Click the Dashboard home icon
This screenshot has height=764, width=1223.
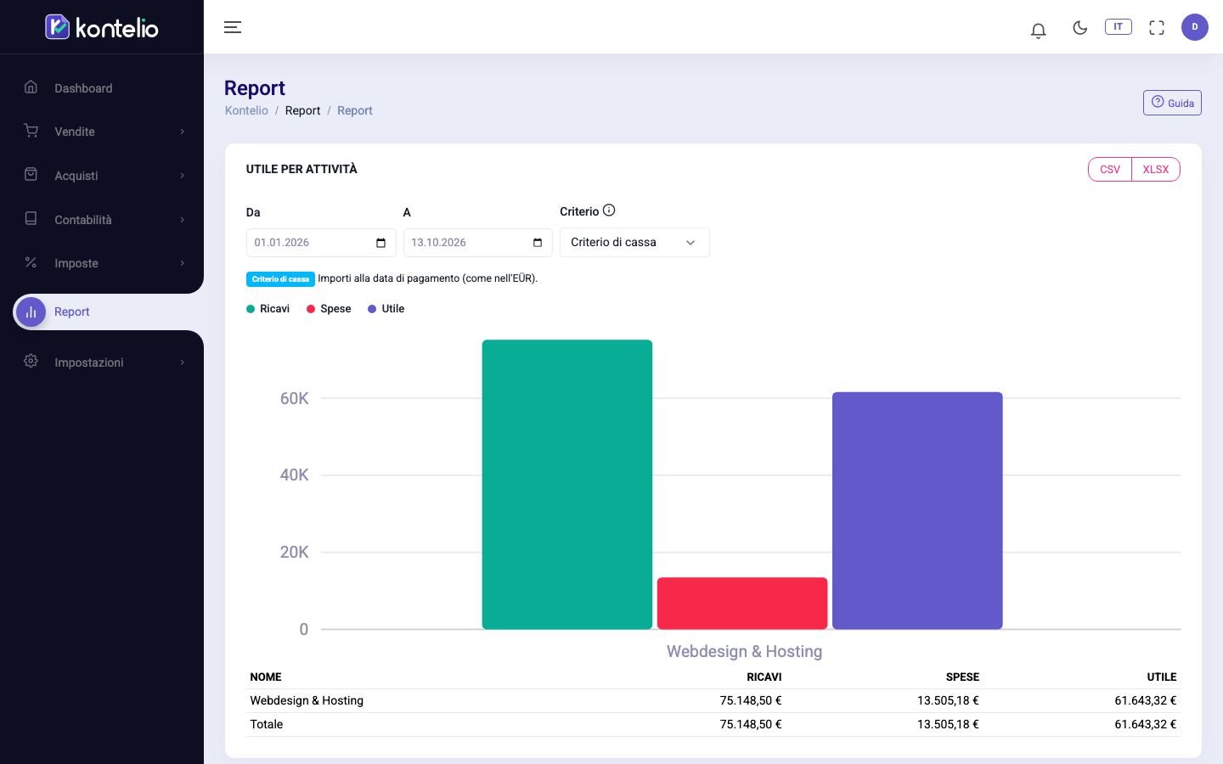[x=31, y=87]
